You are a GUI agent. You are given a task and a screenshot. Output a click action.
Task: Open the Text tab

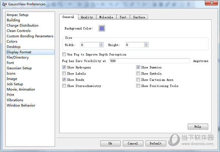(x=123, y=17)
